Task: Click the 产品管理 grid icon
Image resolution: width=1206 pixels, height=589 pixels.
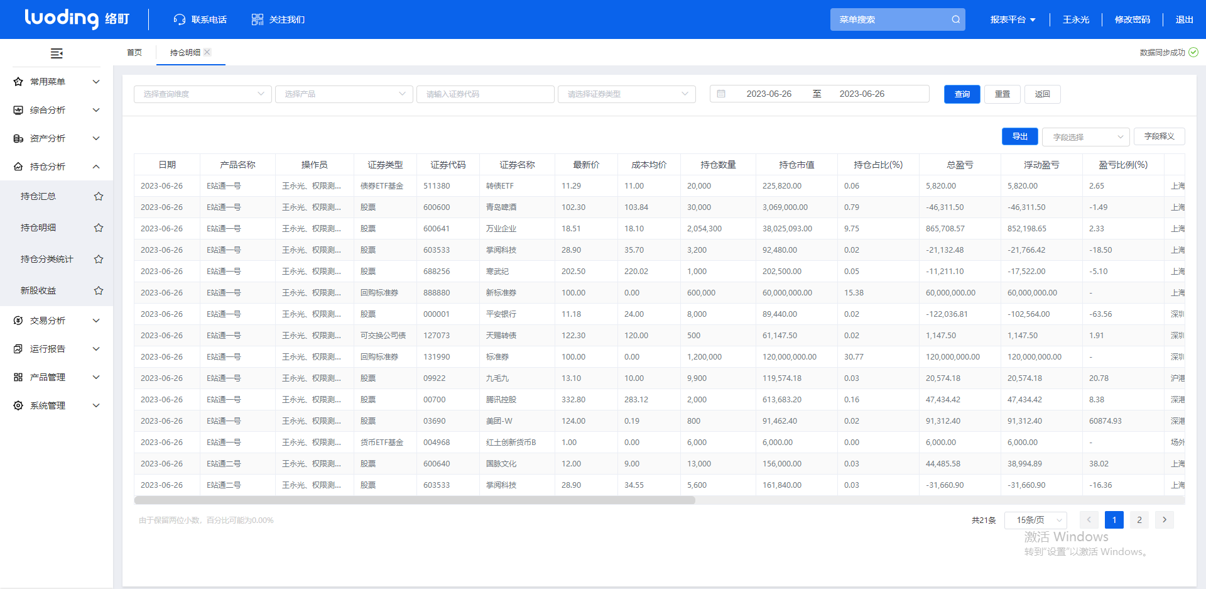Action: pyautogui.click(x=18, y=377)
